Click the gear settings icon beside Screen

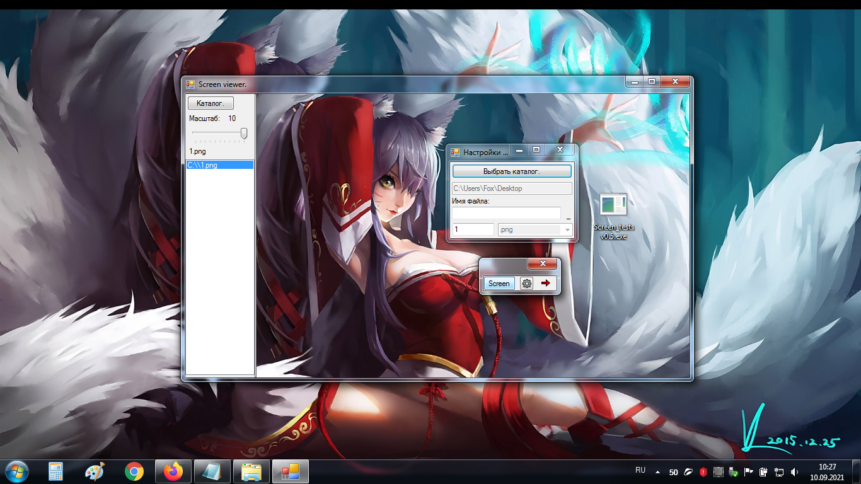tap(527, 284)
